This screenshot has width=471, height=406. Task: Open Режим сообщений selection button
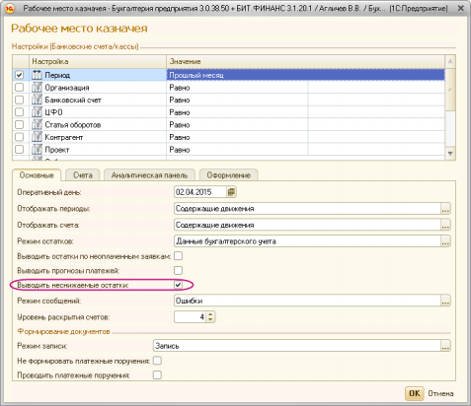(x=445, y=301)
